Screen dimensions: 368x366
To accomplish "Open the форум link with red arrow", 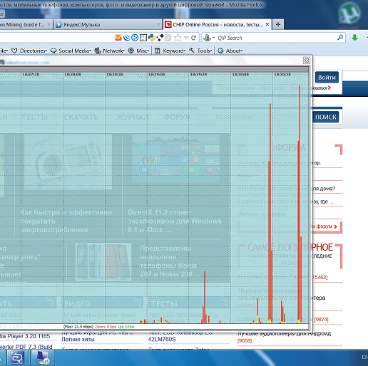I will [x=325, y=226].
